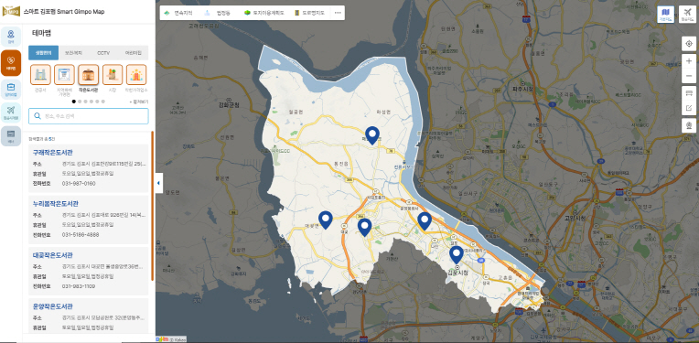The image size is (699, 343).
Task: Click the map pin near 김포시청
Action: pos(456,255)
